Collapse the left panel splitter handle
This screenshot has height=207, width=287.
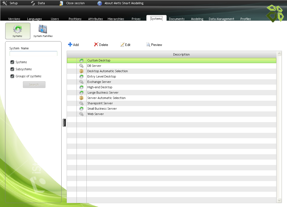pyautogui.click(x=64, y=123)
